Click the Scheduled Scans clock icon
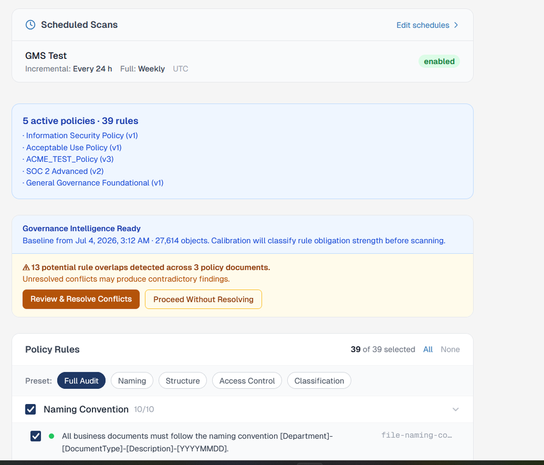This screenshot has height=465, width=544. point(30,25)
